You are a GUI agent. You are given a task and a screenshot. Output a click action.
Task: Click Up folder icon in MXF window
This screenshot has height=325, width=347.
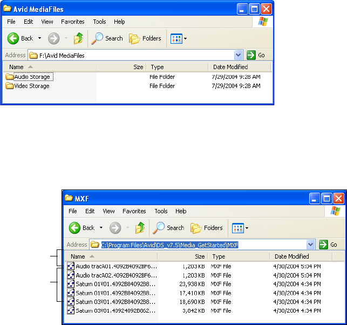[x=140, y=228]
